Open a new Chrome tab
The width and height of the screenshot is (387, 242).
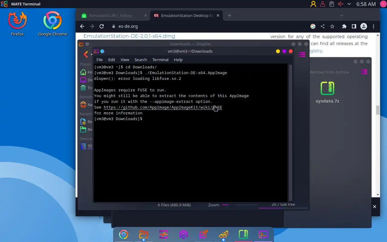pos(229,15)
